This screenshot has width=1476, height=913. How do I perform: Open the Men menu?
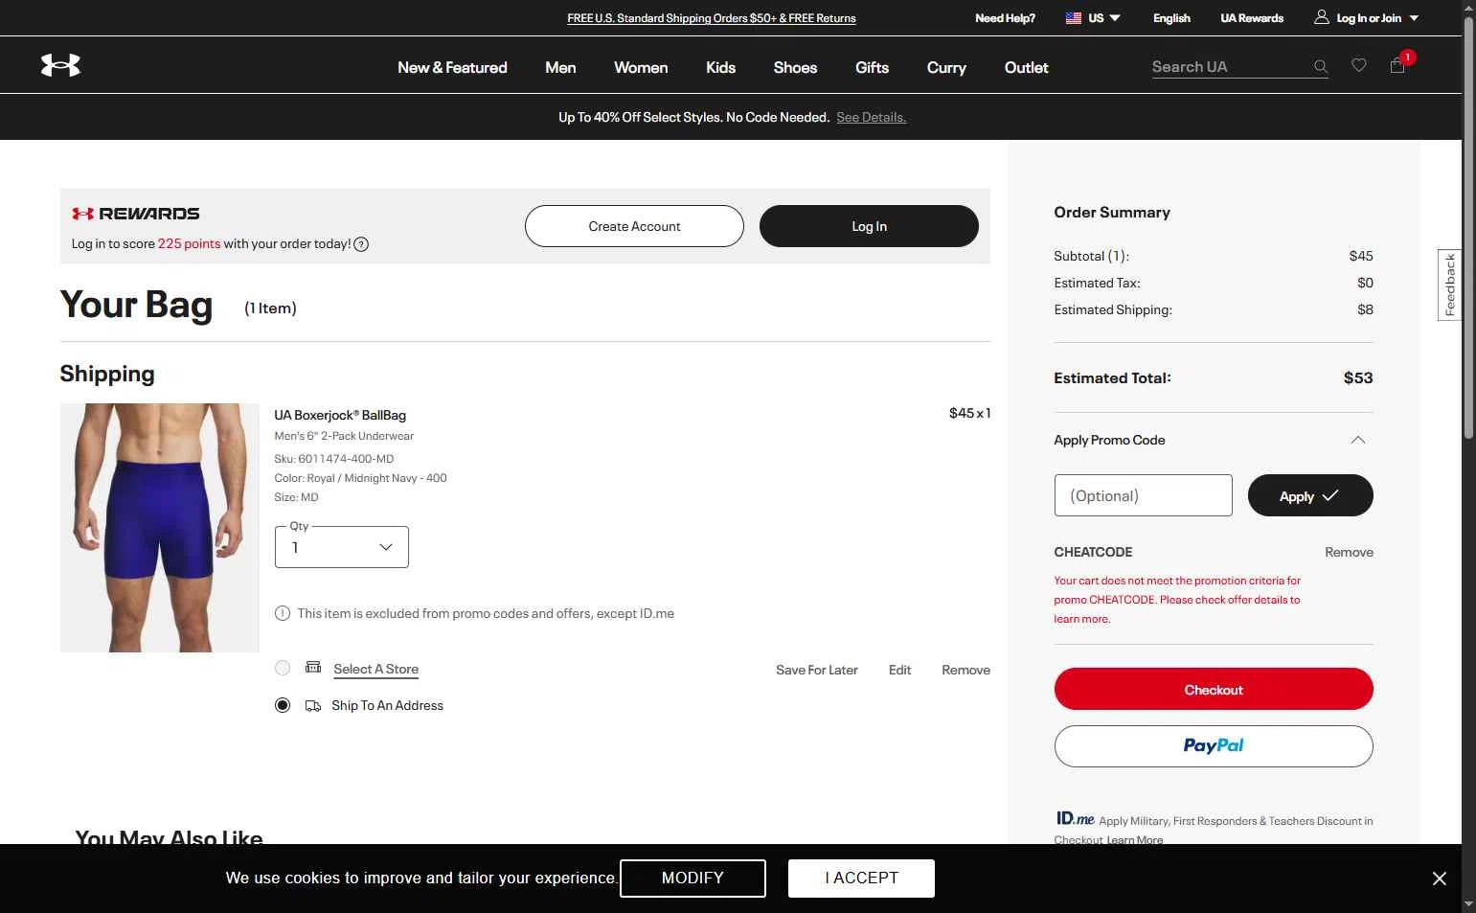click(x=560, y=67)
